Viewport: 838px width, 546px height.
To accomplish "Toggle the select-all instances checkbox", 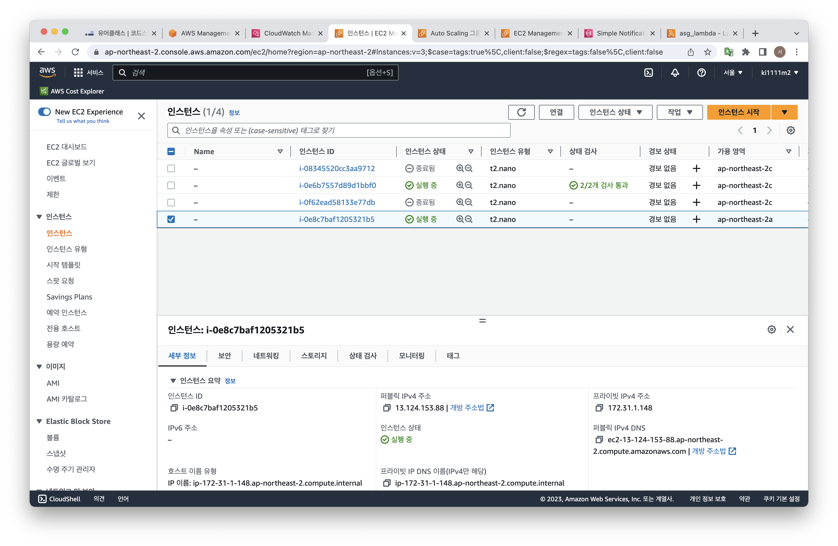I will coord(171,152).
